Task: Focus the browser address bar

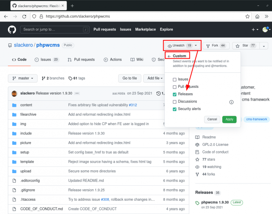Action: tap(141, 16)
